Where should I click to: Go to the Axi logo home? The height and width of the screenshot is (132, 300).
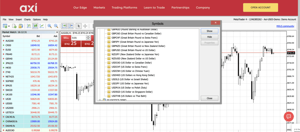tap(28, 7)
